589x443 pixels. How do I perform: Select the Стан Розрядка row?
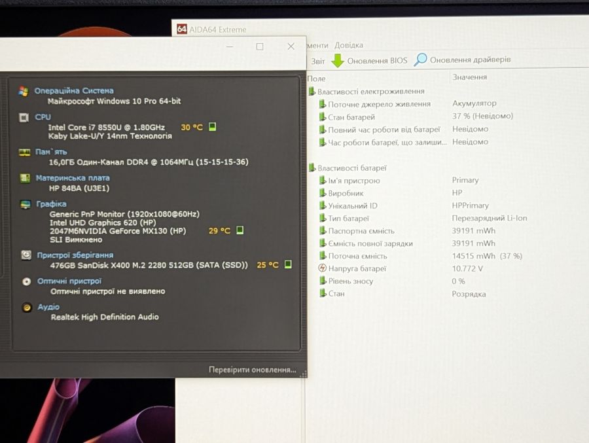pyautogui.click(x=402, y=294)
